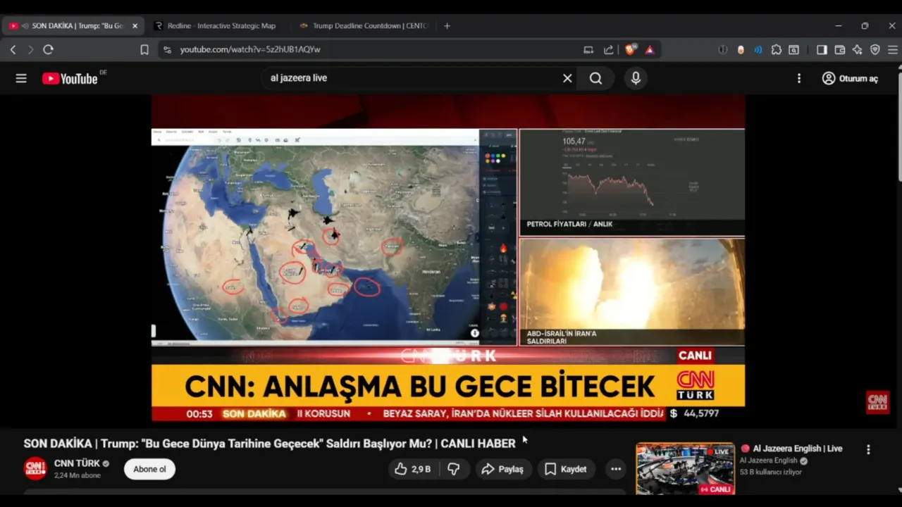Click the CNN Türk watermark in player corner
The width and height of the screenshot is (902, 507).
[x=877, y=402]
